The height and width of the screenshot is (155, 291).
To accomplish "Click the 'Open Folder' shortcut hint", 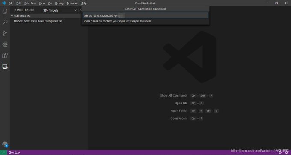I will [179, 111].
